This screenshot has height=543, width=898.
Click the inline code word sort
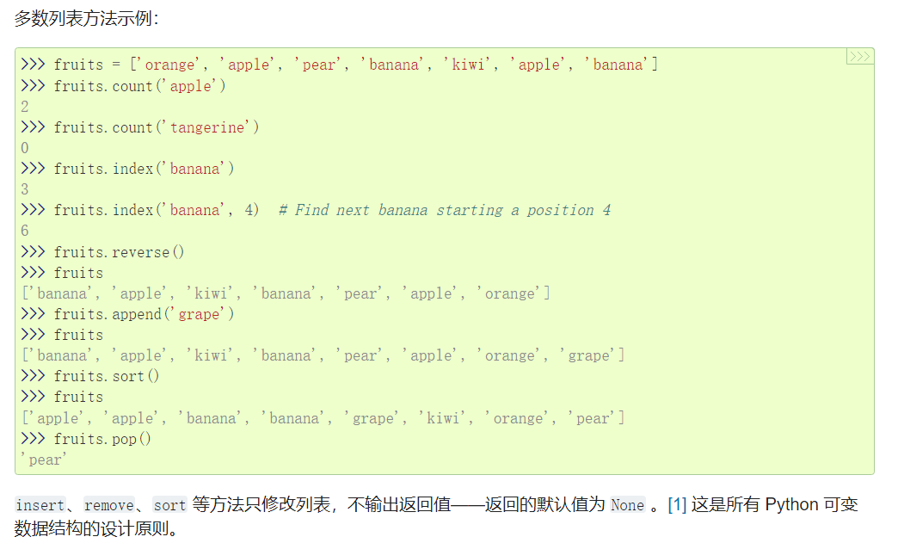[169, 505]
